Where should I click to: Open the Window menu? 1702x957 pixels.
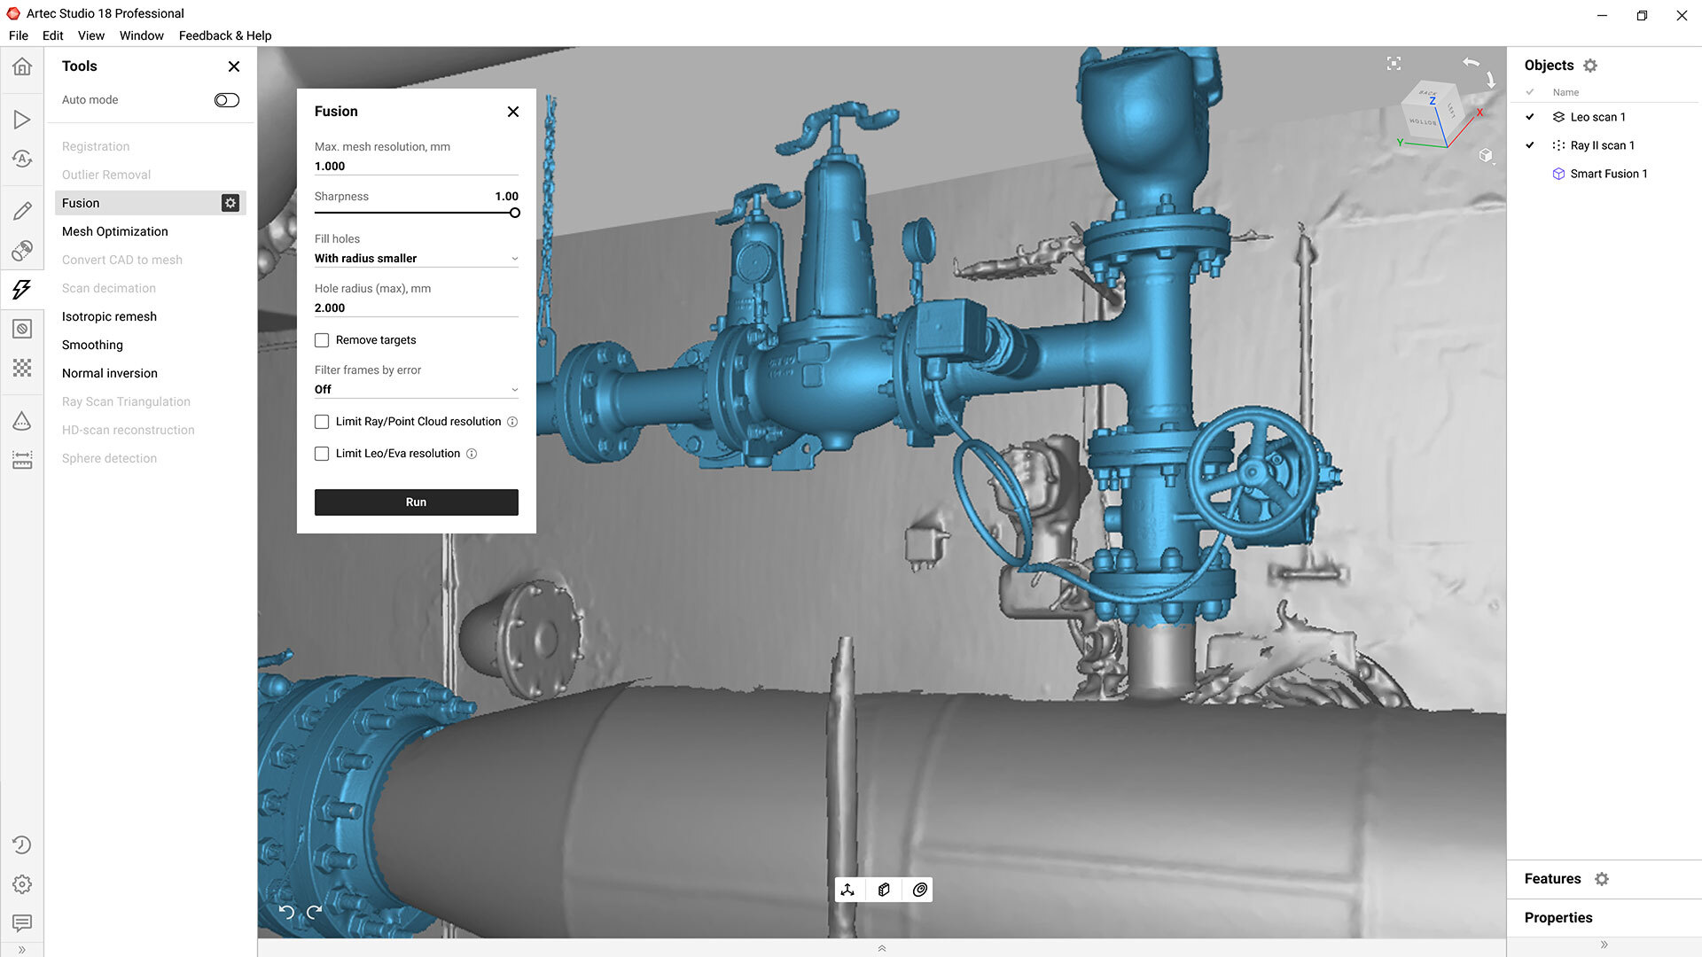(142, 35)
